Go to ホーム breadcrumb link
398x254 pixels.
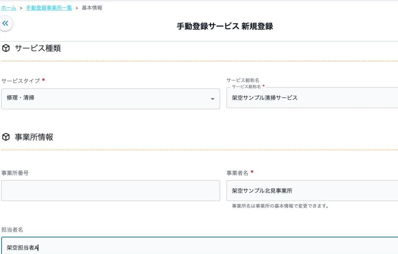[x=9, y=8]
